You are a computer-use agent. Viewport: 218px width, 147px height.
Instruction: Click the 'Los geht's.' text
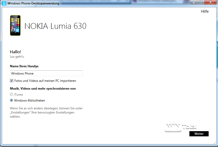coord(17,57)
